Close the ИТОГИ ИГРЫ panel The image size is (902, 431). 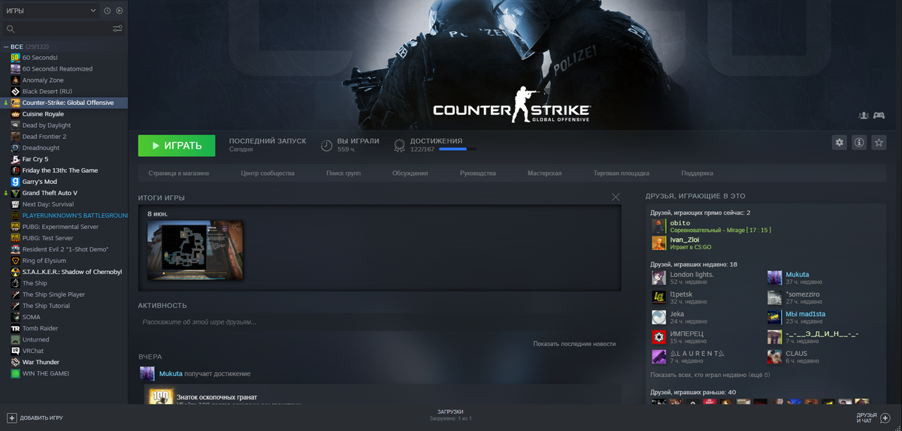click(616, 197)
